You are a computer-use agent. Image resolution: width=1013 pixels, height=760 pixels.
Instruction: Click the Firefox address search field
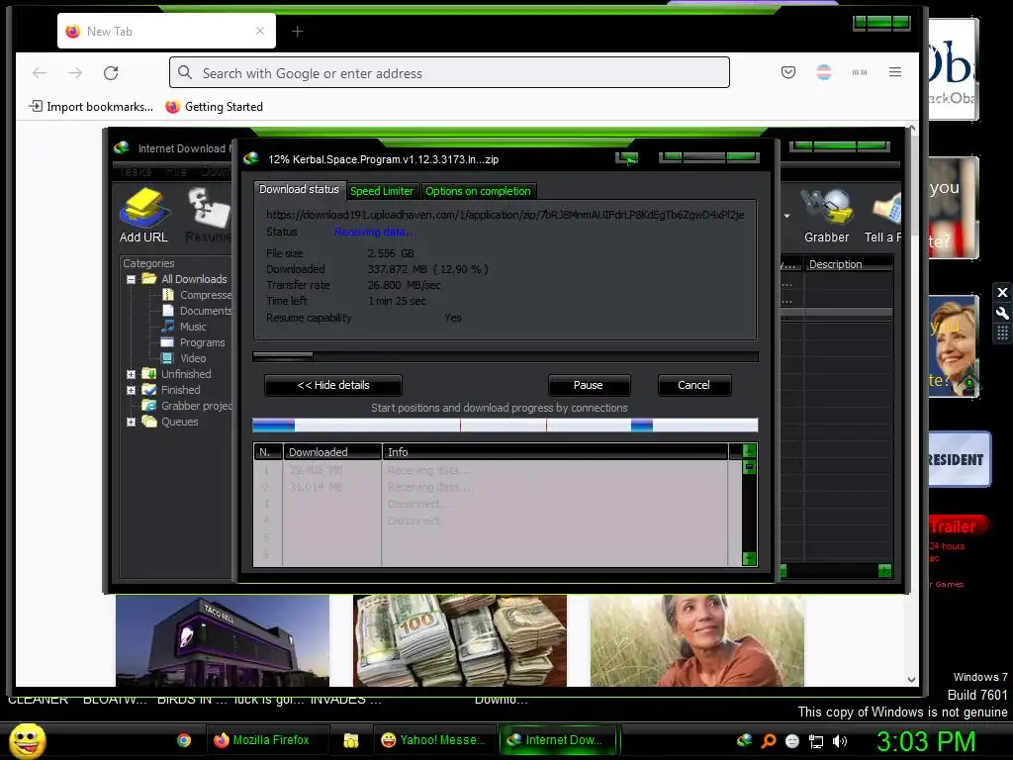coord(450,72)
